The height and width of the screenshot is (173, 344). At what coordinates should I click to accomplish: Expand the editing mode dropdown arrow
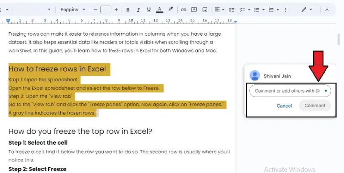[x=310, y=9]
